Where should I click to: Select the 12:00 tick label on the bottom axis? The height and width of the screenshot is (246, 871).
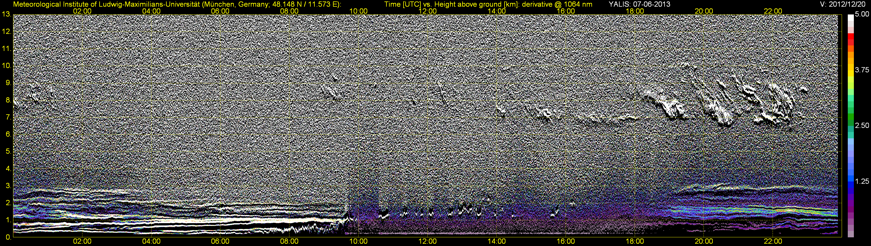tap(427, 242)
